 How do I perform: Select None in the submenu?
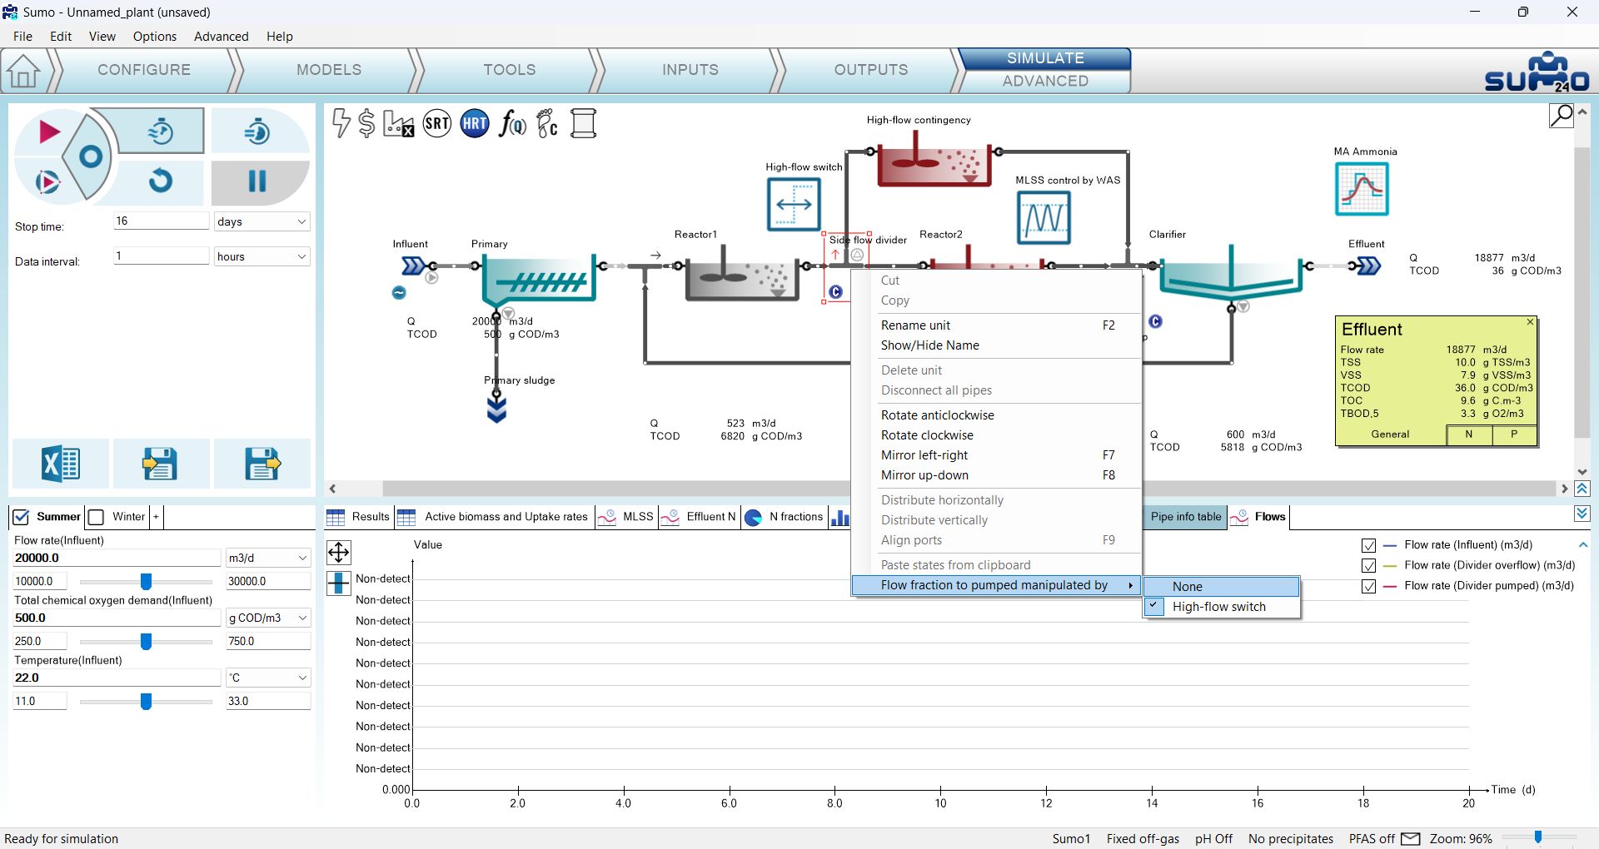tap(1221, 587)
